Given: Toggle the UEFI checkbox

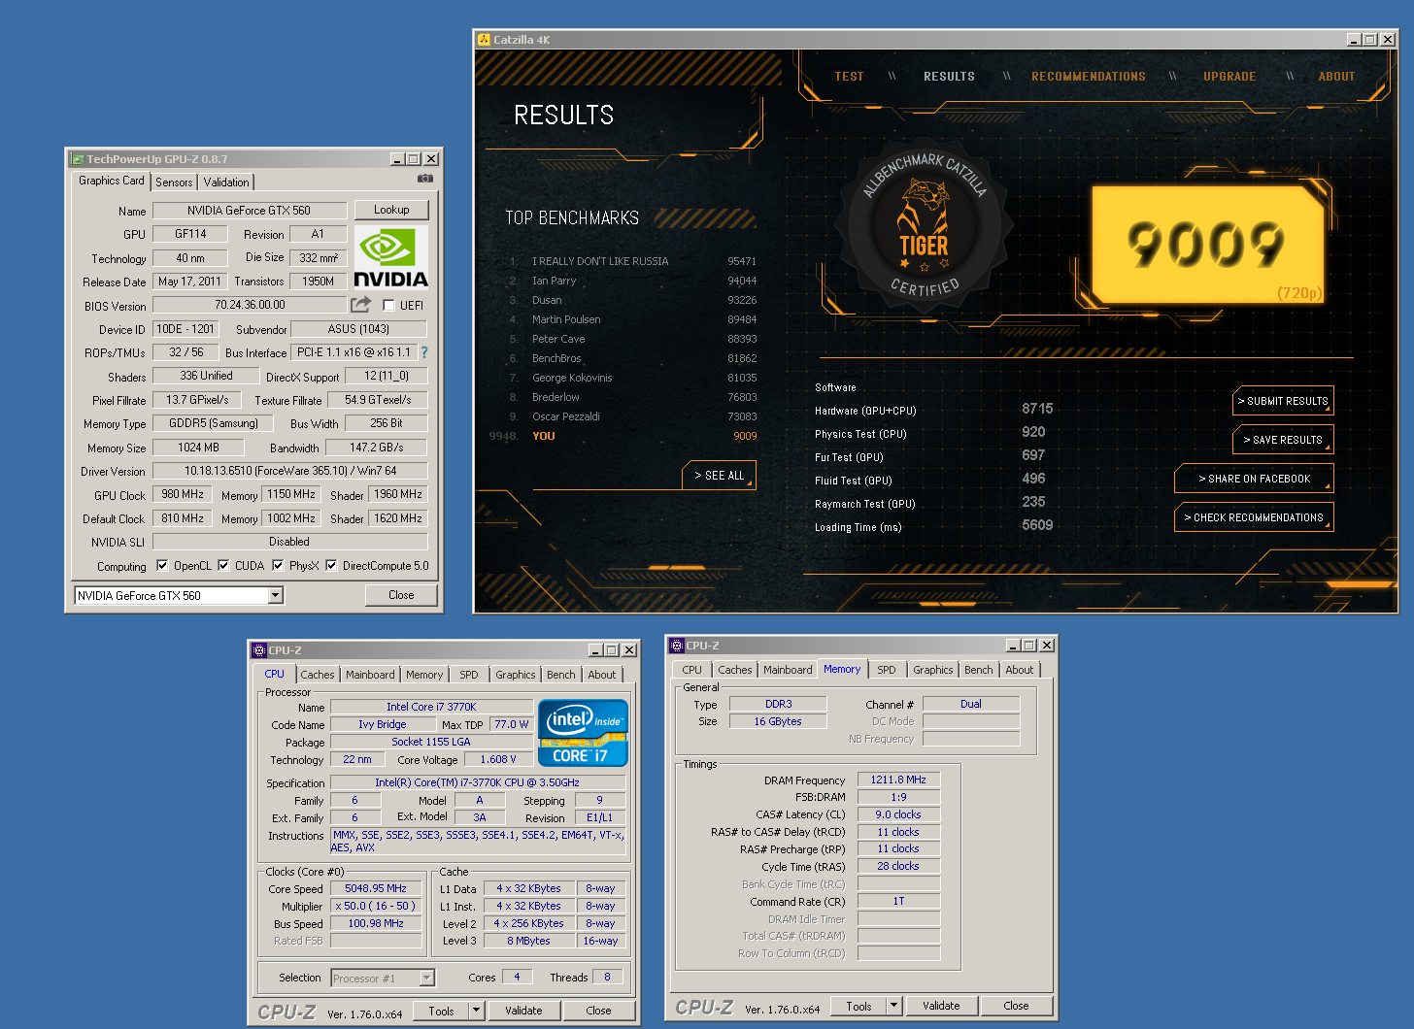Looking at the screenshot, I should 388,306.
